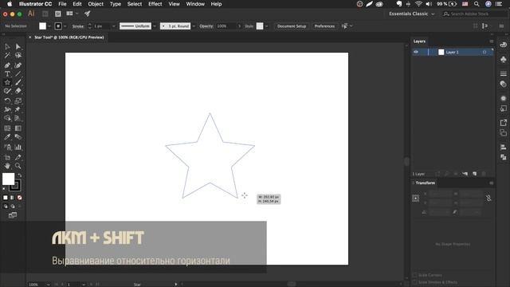
Task: Open the Edit menu
Action: (77, 4)
